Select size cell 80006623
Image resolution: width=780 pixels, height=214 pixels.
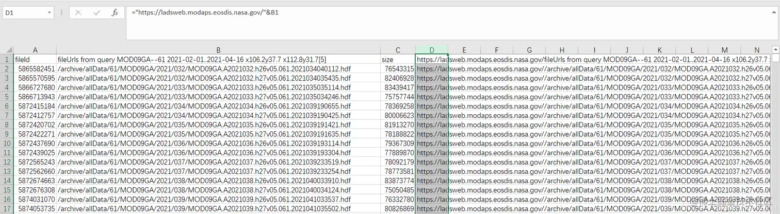tap(398, 115)
